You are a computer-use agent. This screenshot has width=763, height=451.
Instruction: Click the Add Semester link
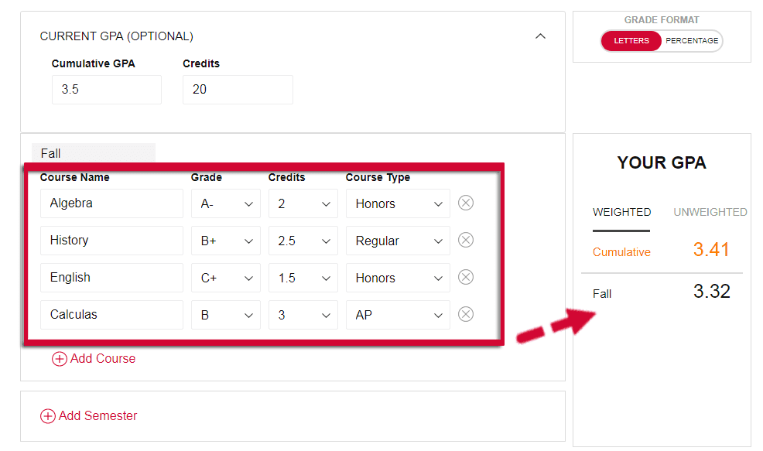(98, 416)
